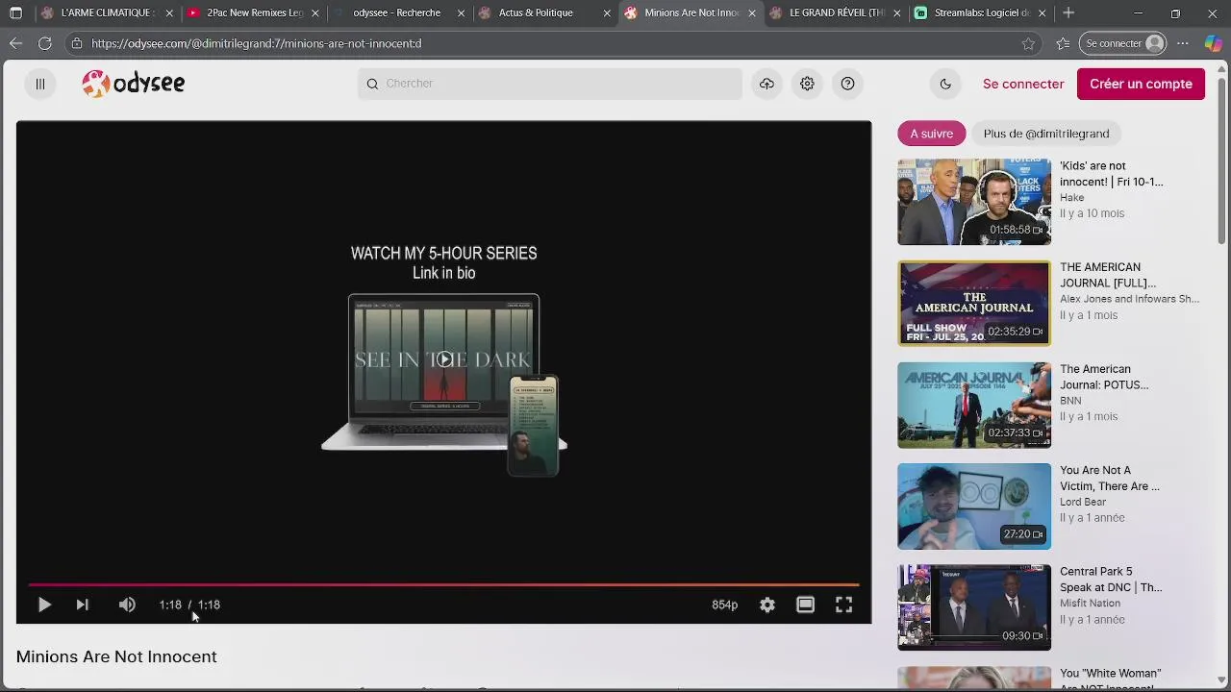Open browser favorites list icon
Screen dimensions: 1231x692
[1063, 43]
